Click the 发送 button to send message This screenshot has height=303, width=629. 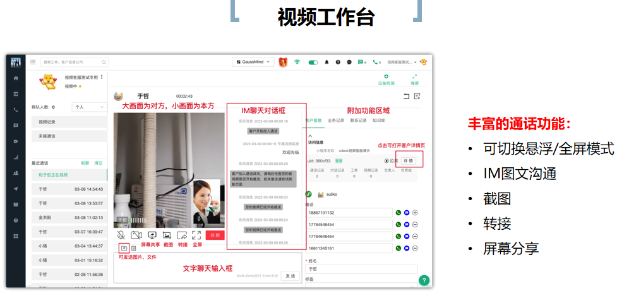(x=289, y=275)
